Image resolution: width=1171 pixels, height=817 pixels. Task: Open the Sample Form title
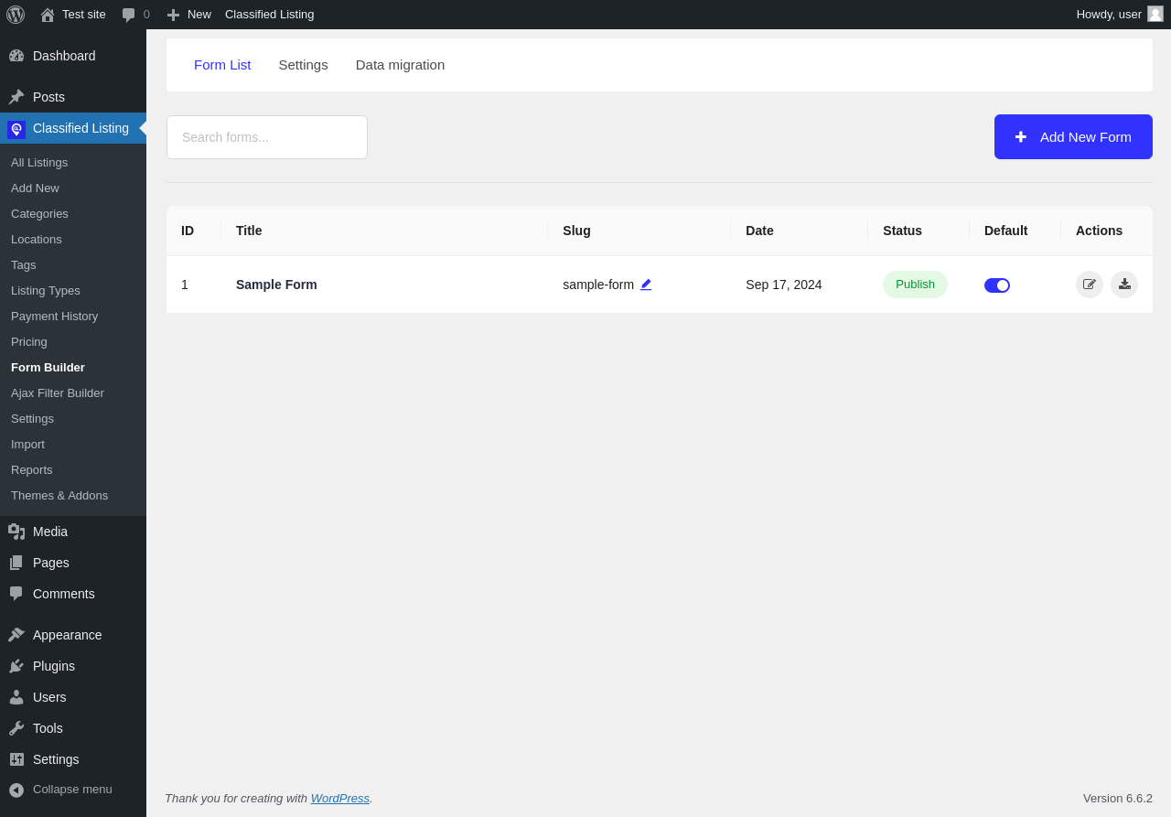(276, 285)
